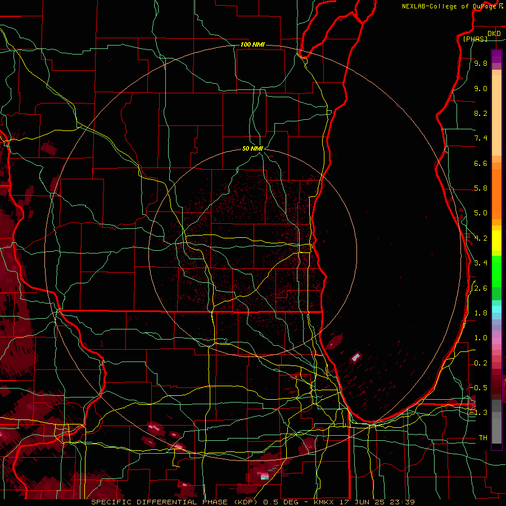
Task: Click the pink band of the color bar
Action: coord(496,341)
